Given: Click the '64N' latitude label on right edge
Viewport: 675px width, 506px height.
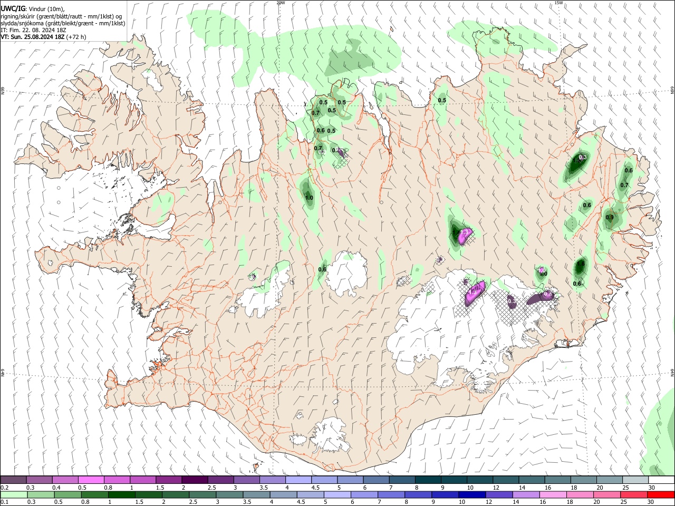Looking at the screenshot, I should coord(672,372).
